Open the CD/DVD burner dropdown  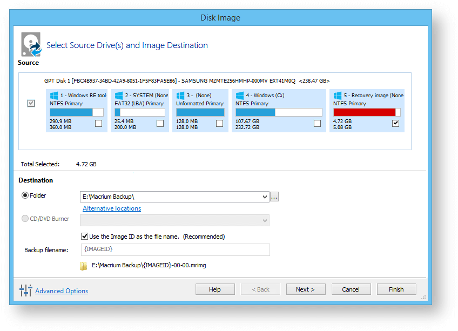click(264, 220)
